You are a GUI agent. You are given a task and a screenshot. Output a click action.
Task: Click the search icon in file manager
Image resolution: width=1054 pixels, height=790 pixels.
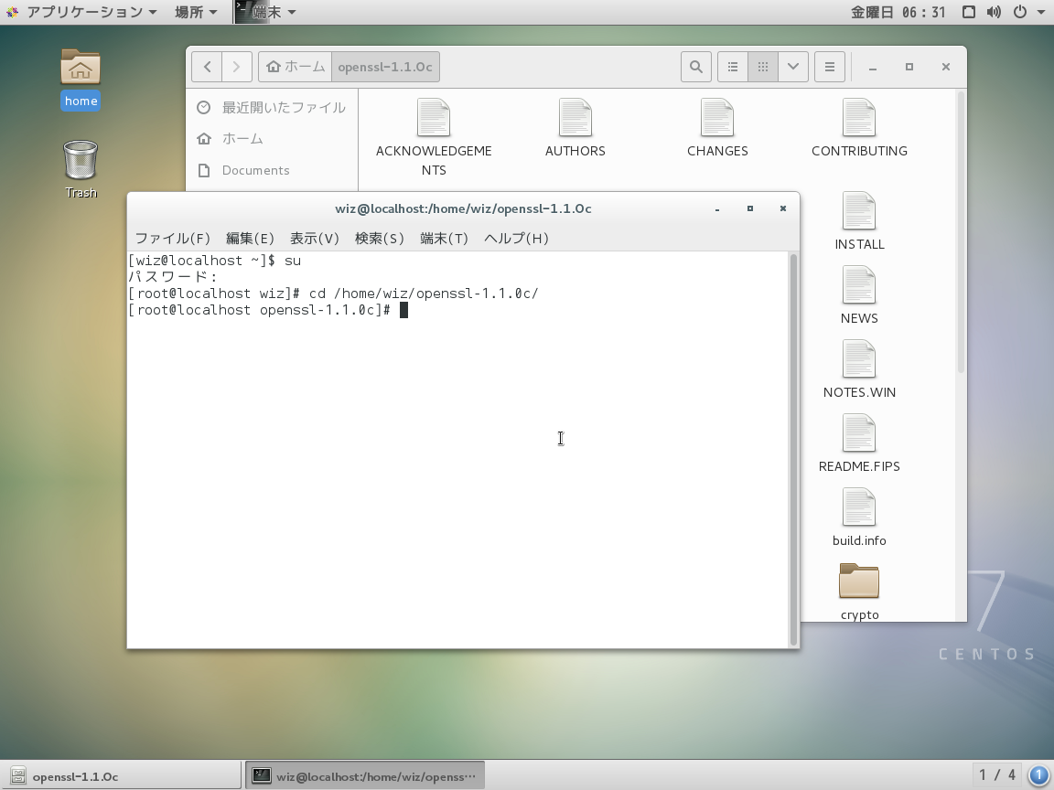(695, 67)
